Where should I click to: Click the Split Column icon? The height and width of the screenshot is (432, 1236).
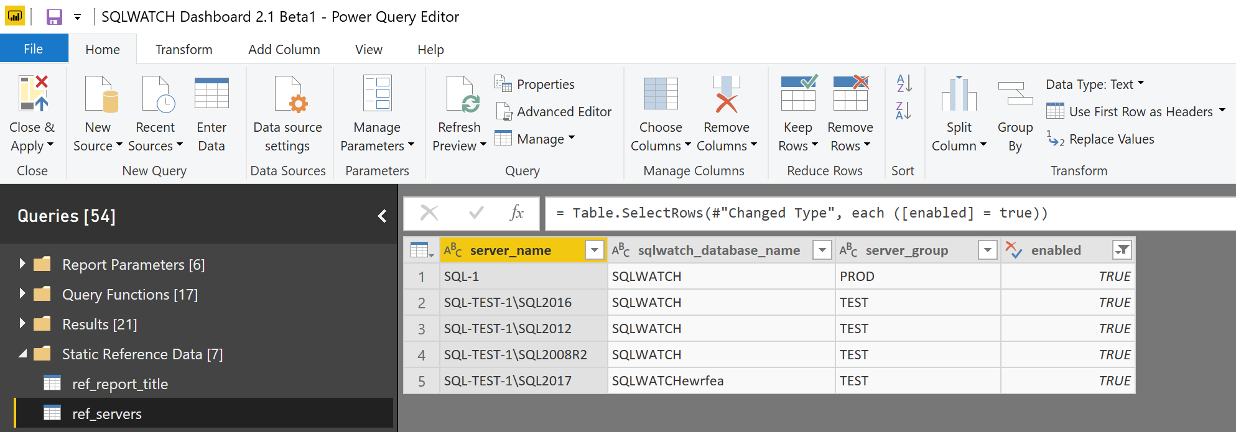(959, 94)
